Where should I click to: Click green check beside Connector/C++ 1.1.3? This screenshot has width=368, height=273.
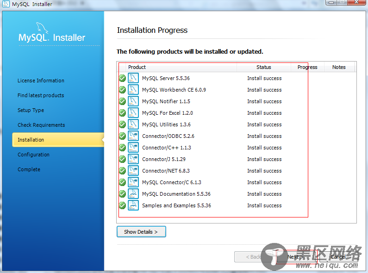point(122,148)
